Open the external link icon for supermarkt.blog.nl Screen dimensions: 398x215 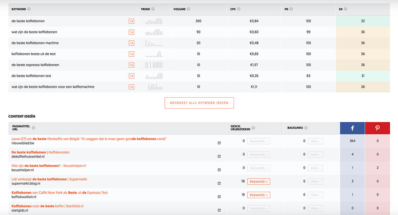[219, 183]
